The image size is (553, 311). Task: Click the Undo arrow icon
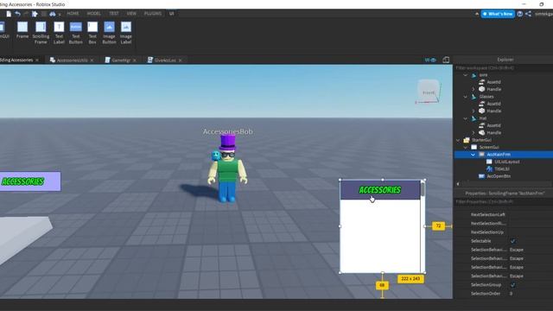17,14
